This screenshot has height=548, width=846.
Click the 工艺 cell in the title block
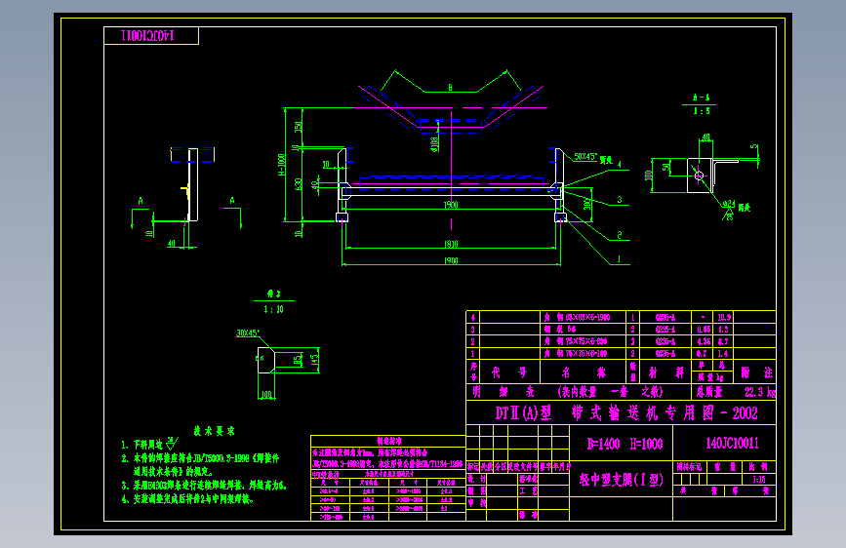point(528,490)
